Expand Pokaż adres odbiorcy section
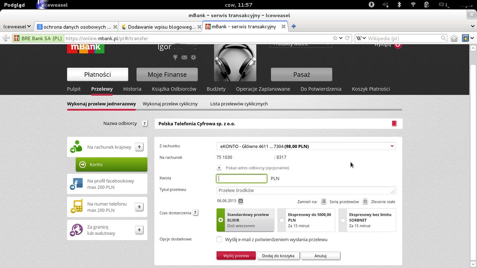Viewport: 477px width, 268px height. click(x=219, y=168)
